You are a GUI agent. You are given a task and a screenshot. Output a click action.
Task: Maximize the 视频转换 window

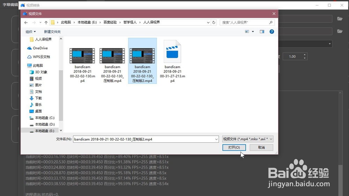[329, 5]
